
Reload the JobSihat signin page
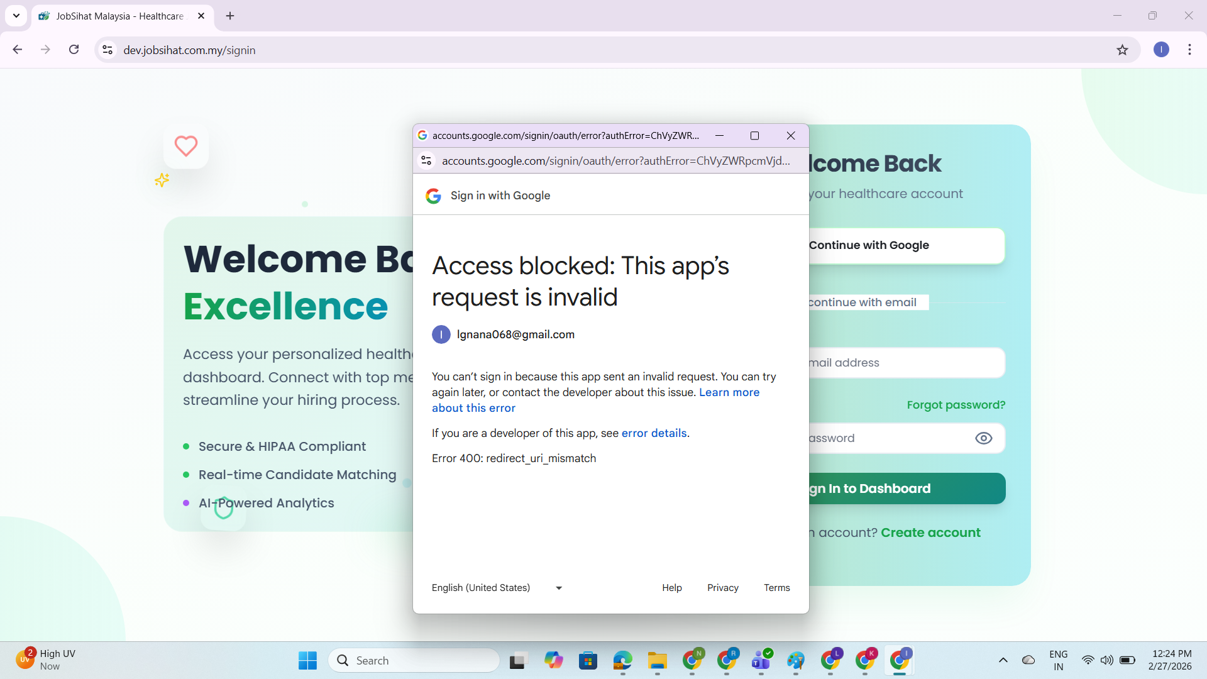point(74,50)
